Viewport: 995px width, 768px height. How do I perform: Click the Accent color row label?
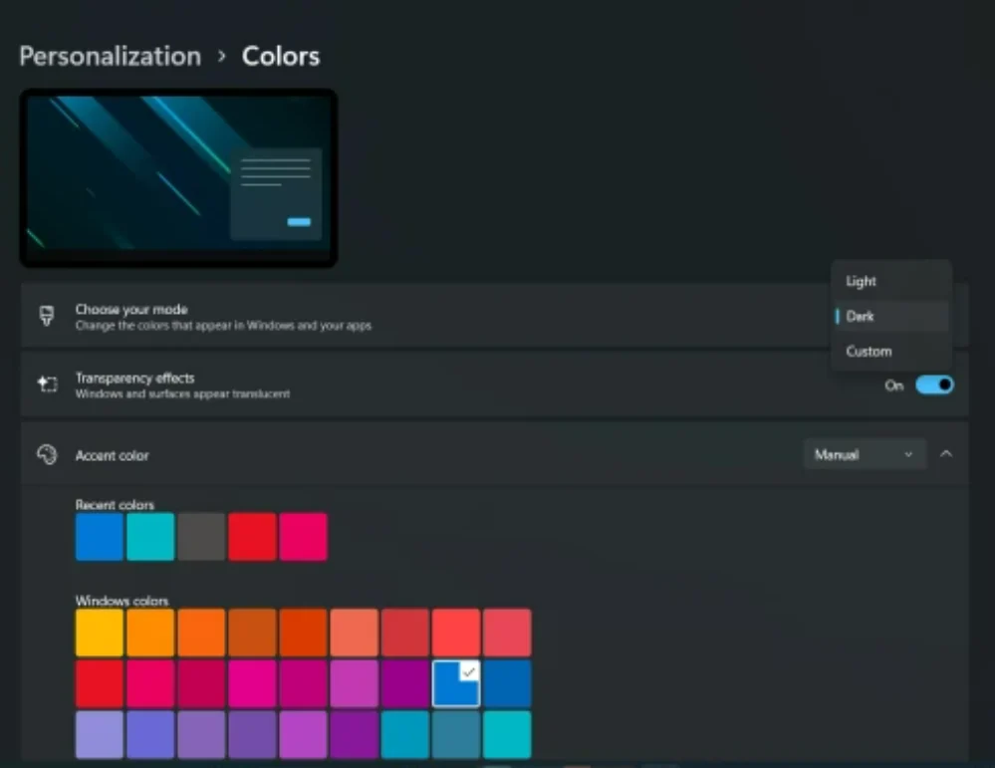pyautogui.click(x=113, y=455)
